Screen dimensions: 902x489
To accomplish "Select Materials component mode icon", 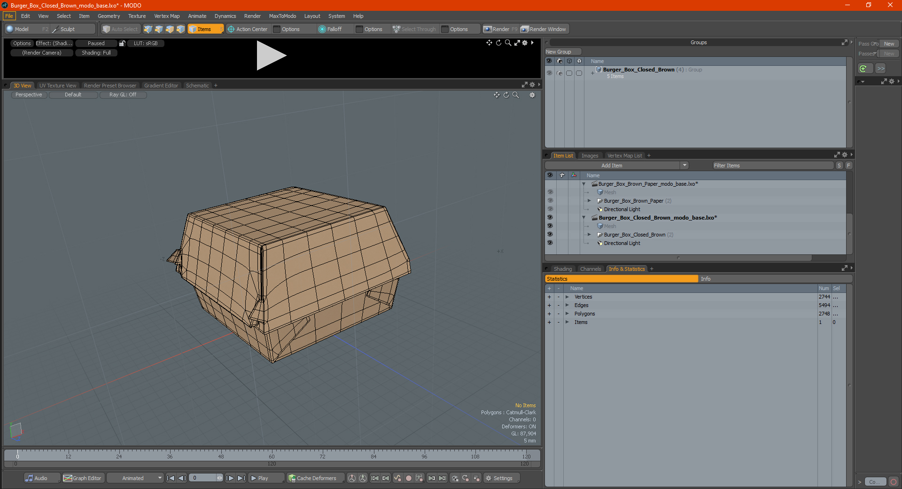I will coord(180,29).
